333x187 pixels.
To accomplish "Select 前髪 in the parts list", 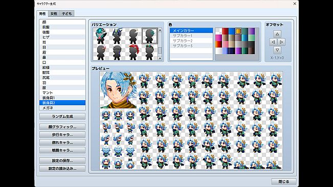I will coord(62,27).
